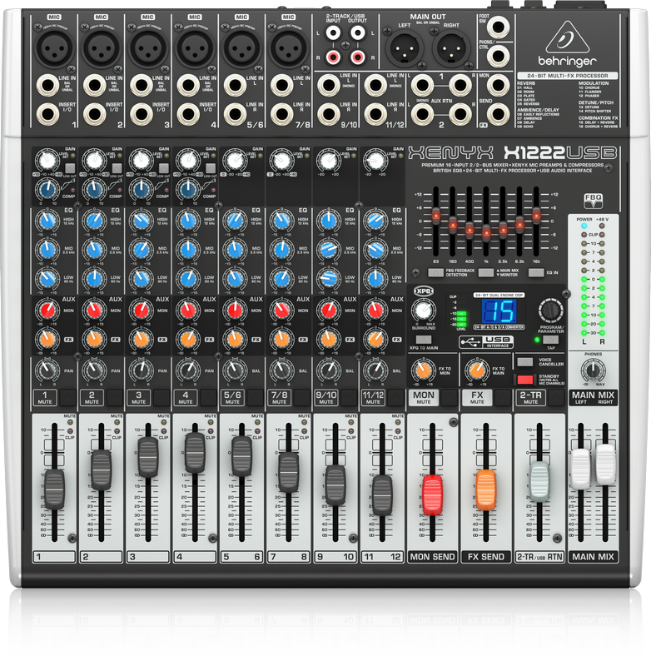The image size is (651, 666).
Task: Click channel 2 orange FX send knob
Action: pos(94,339)
